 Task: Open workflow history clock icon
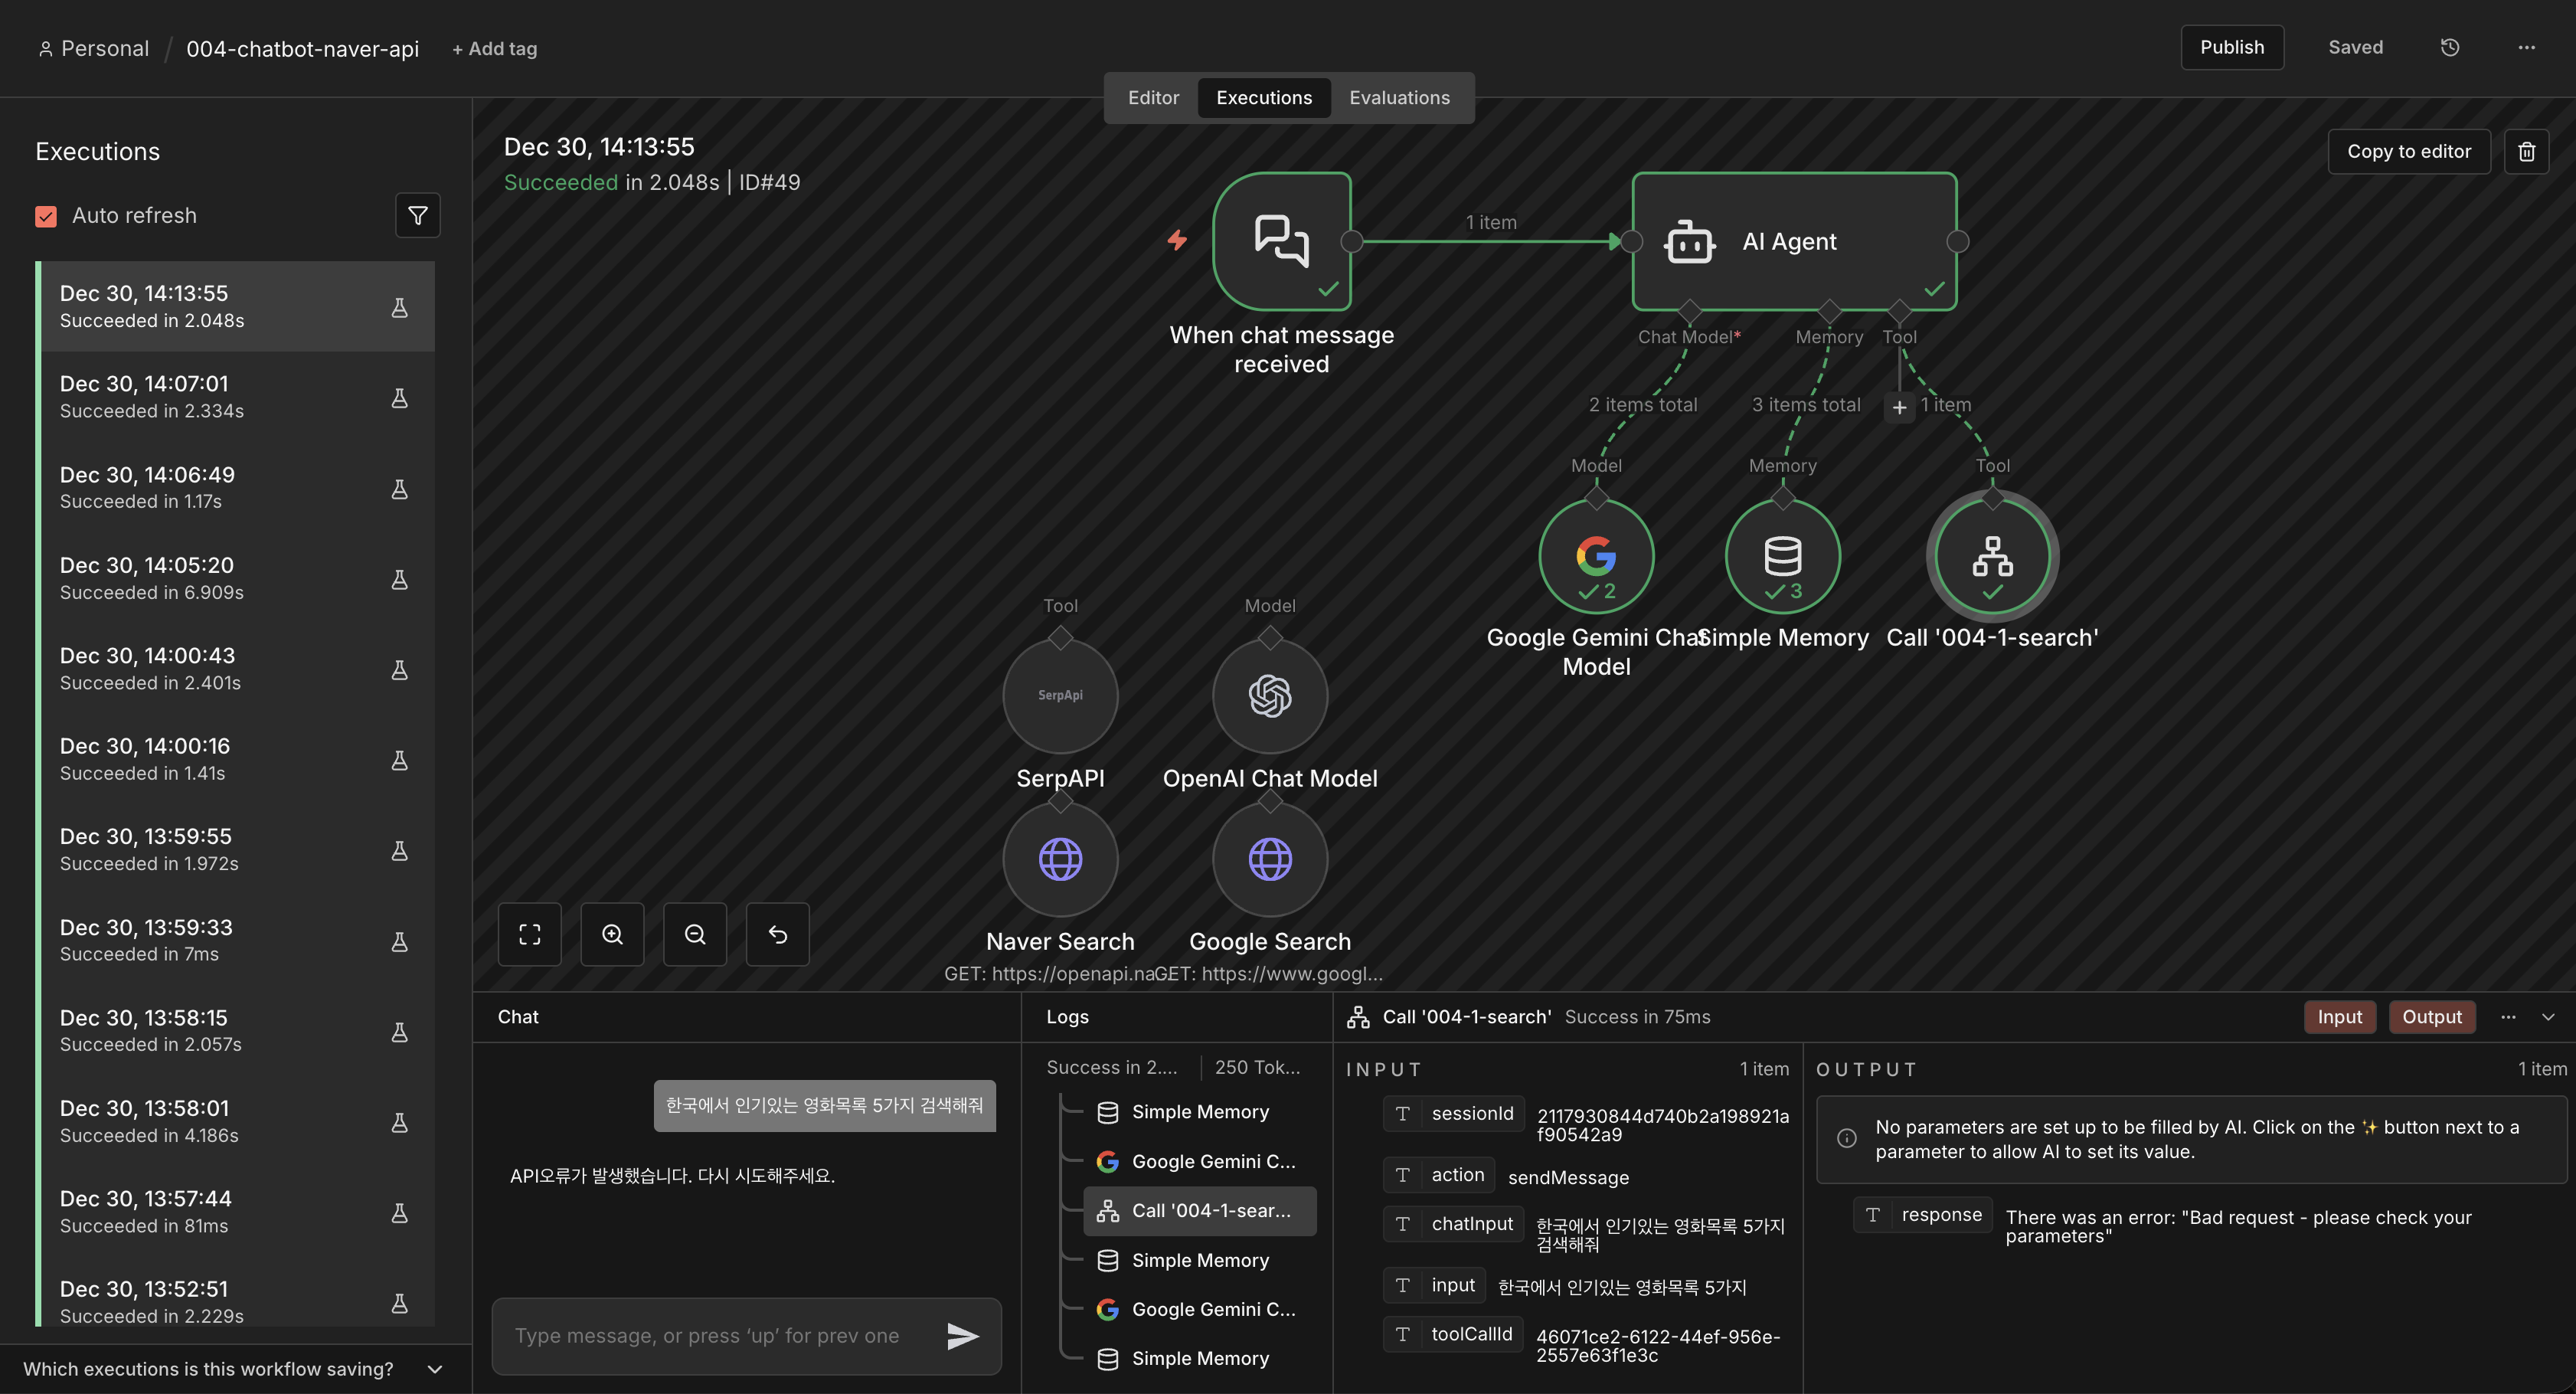2449,47
